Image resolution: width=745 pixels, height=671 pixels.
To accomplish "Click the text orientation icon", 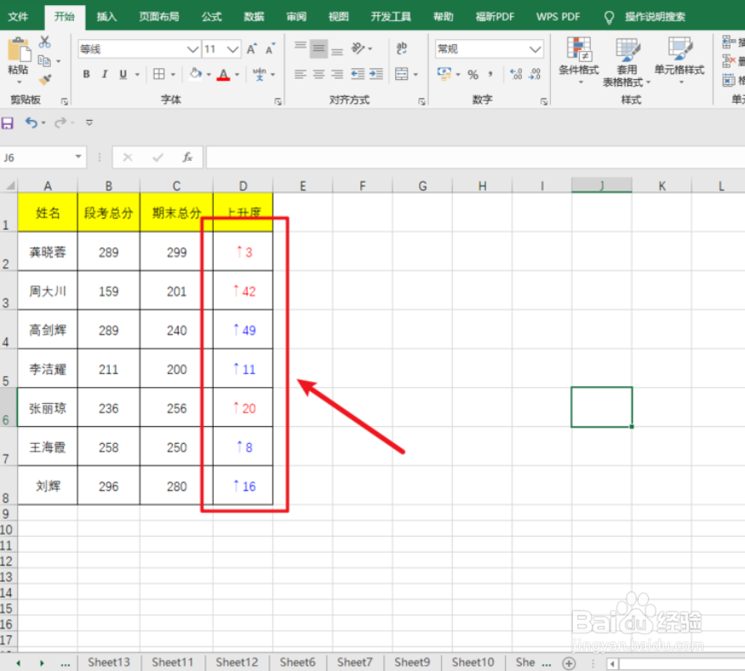I will (x=358, y=48).
